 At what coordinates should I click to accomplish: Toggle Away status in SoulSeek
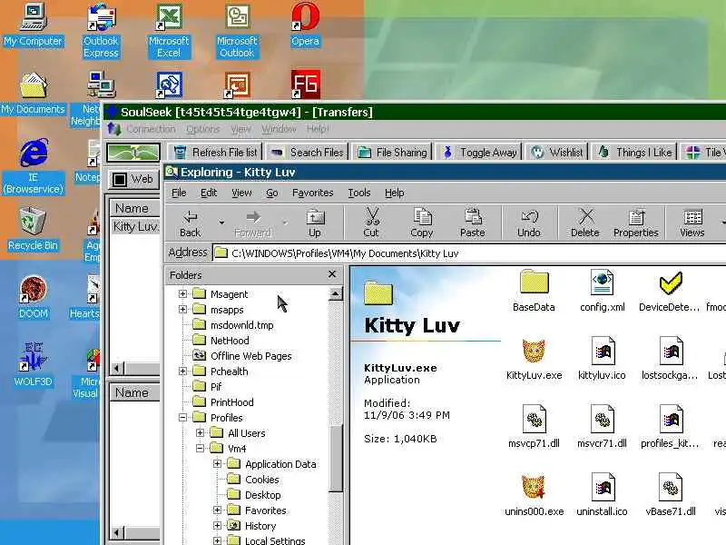[479, 152]
